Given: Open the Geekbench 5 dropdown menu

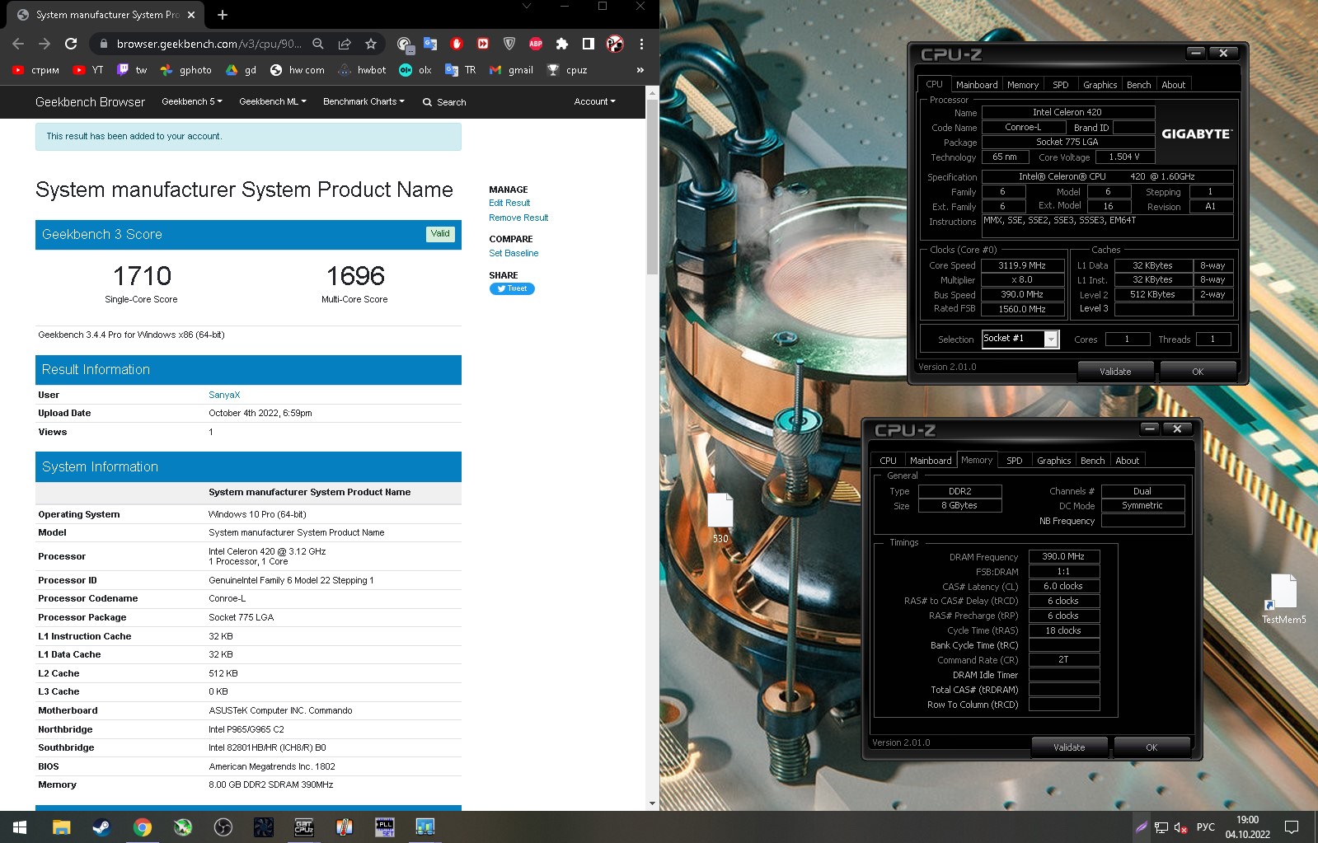Looking at the screenshot, I should (192, 101).
